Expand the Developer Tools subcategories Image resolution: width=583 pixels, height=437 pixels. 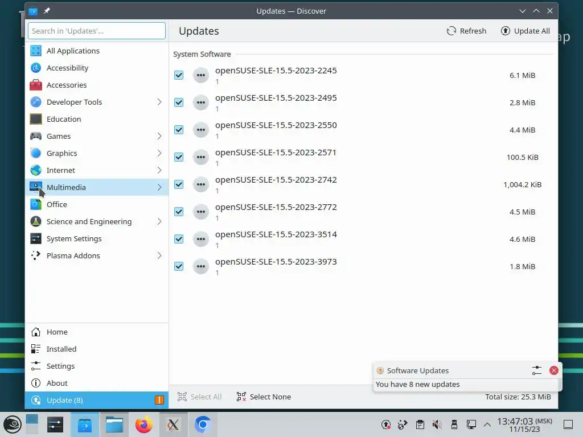(159, 102)
